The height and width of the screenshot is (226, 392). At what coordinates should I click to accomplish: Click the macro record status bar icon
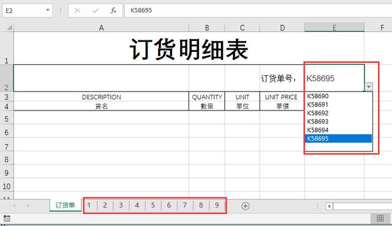(7, 219)
